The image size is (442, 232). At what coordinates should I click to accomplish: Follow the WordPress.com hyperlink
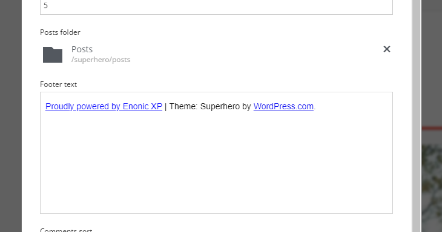click(x=283, y=106)
